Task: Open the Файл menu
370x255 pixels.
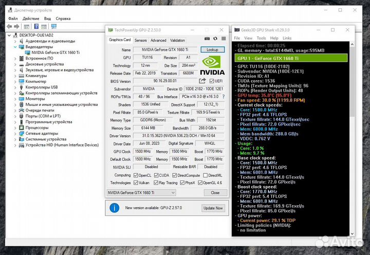Action: coord(13,19)
